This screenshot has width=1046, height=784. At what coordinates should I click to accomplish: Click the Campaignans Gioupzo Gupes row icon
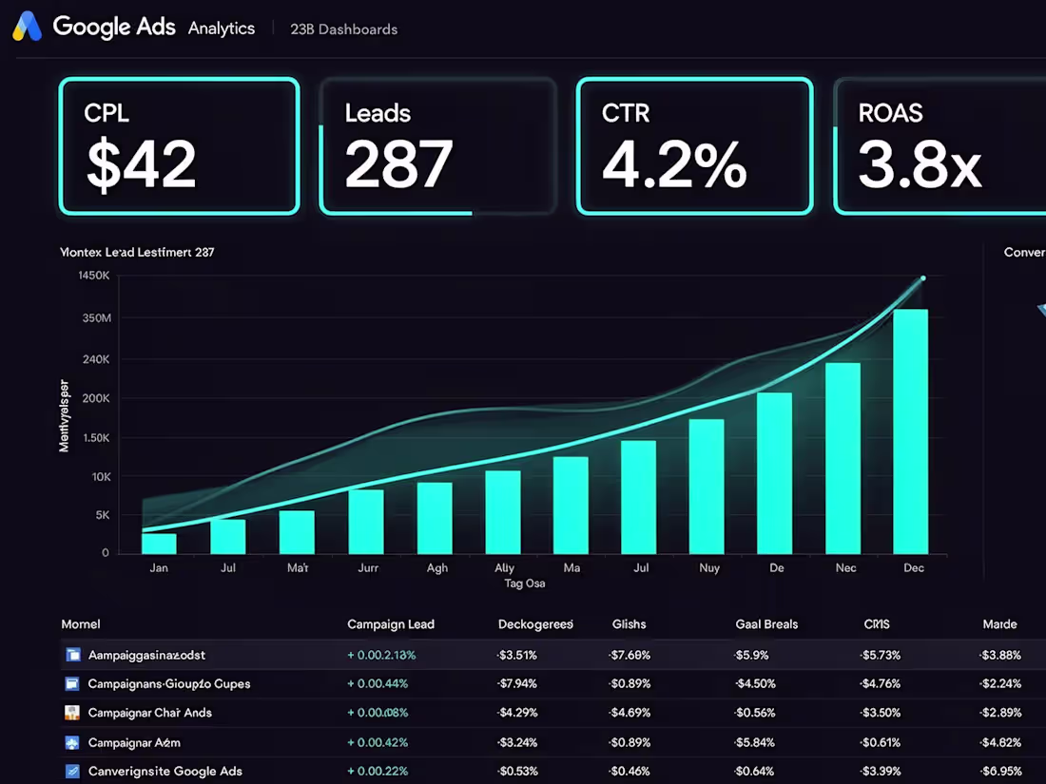pyautogui.click(x=72, y=684)
